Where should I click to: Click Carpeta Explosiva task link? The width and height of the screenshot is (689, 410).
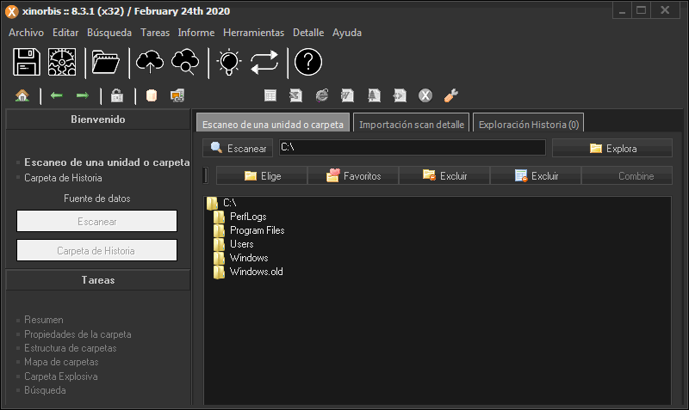pos(60,376)
